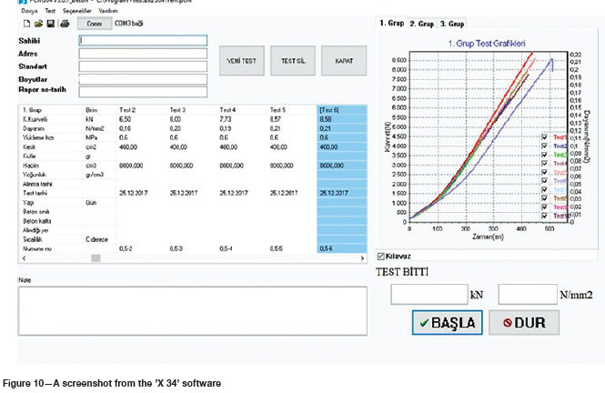This screenshot has width=605, height=393.
Task: Click the Open folder toolbar icon
Action: [x=39, y=23]
